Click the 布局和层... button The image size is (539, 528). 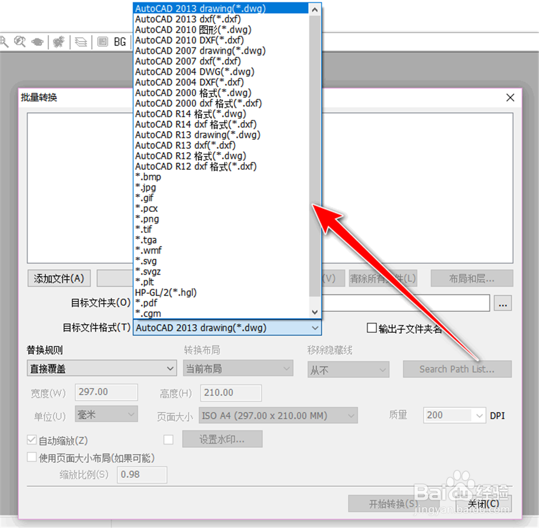tap(472, 278)
